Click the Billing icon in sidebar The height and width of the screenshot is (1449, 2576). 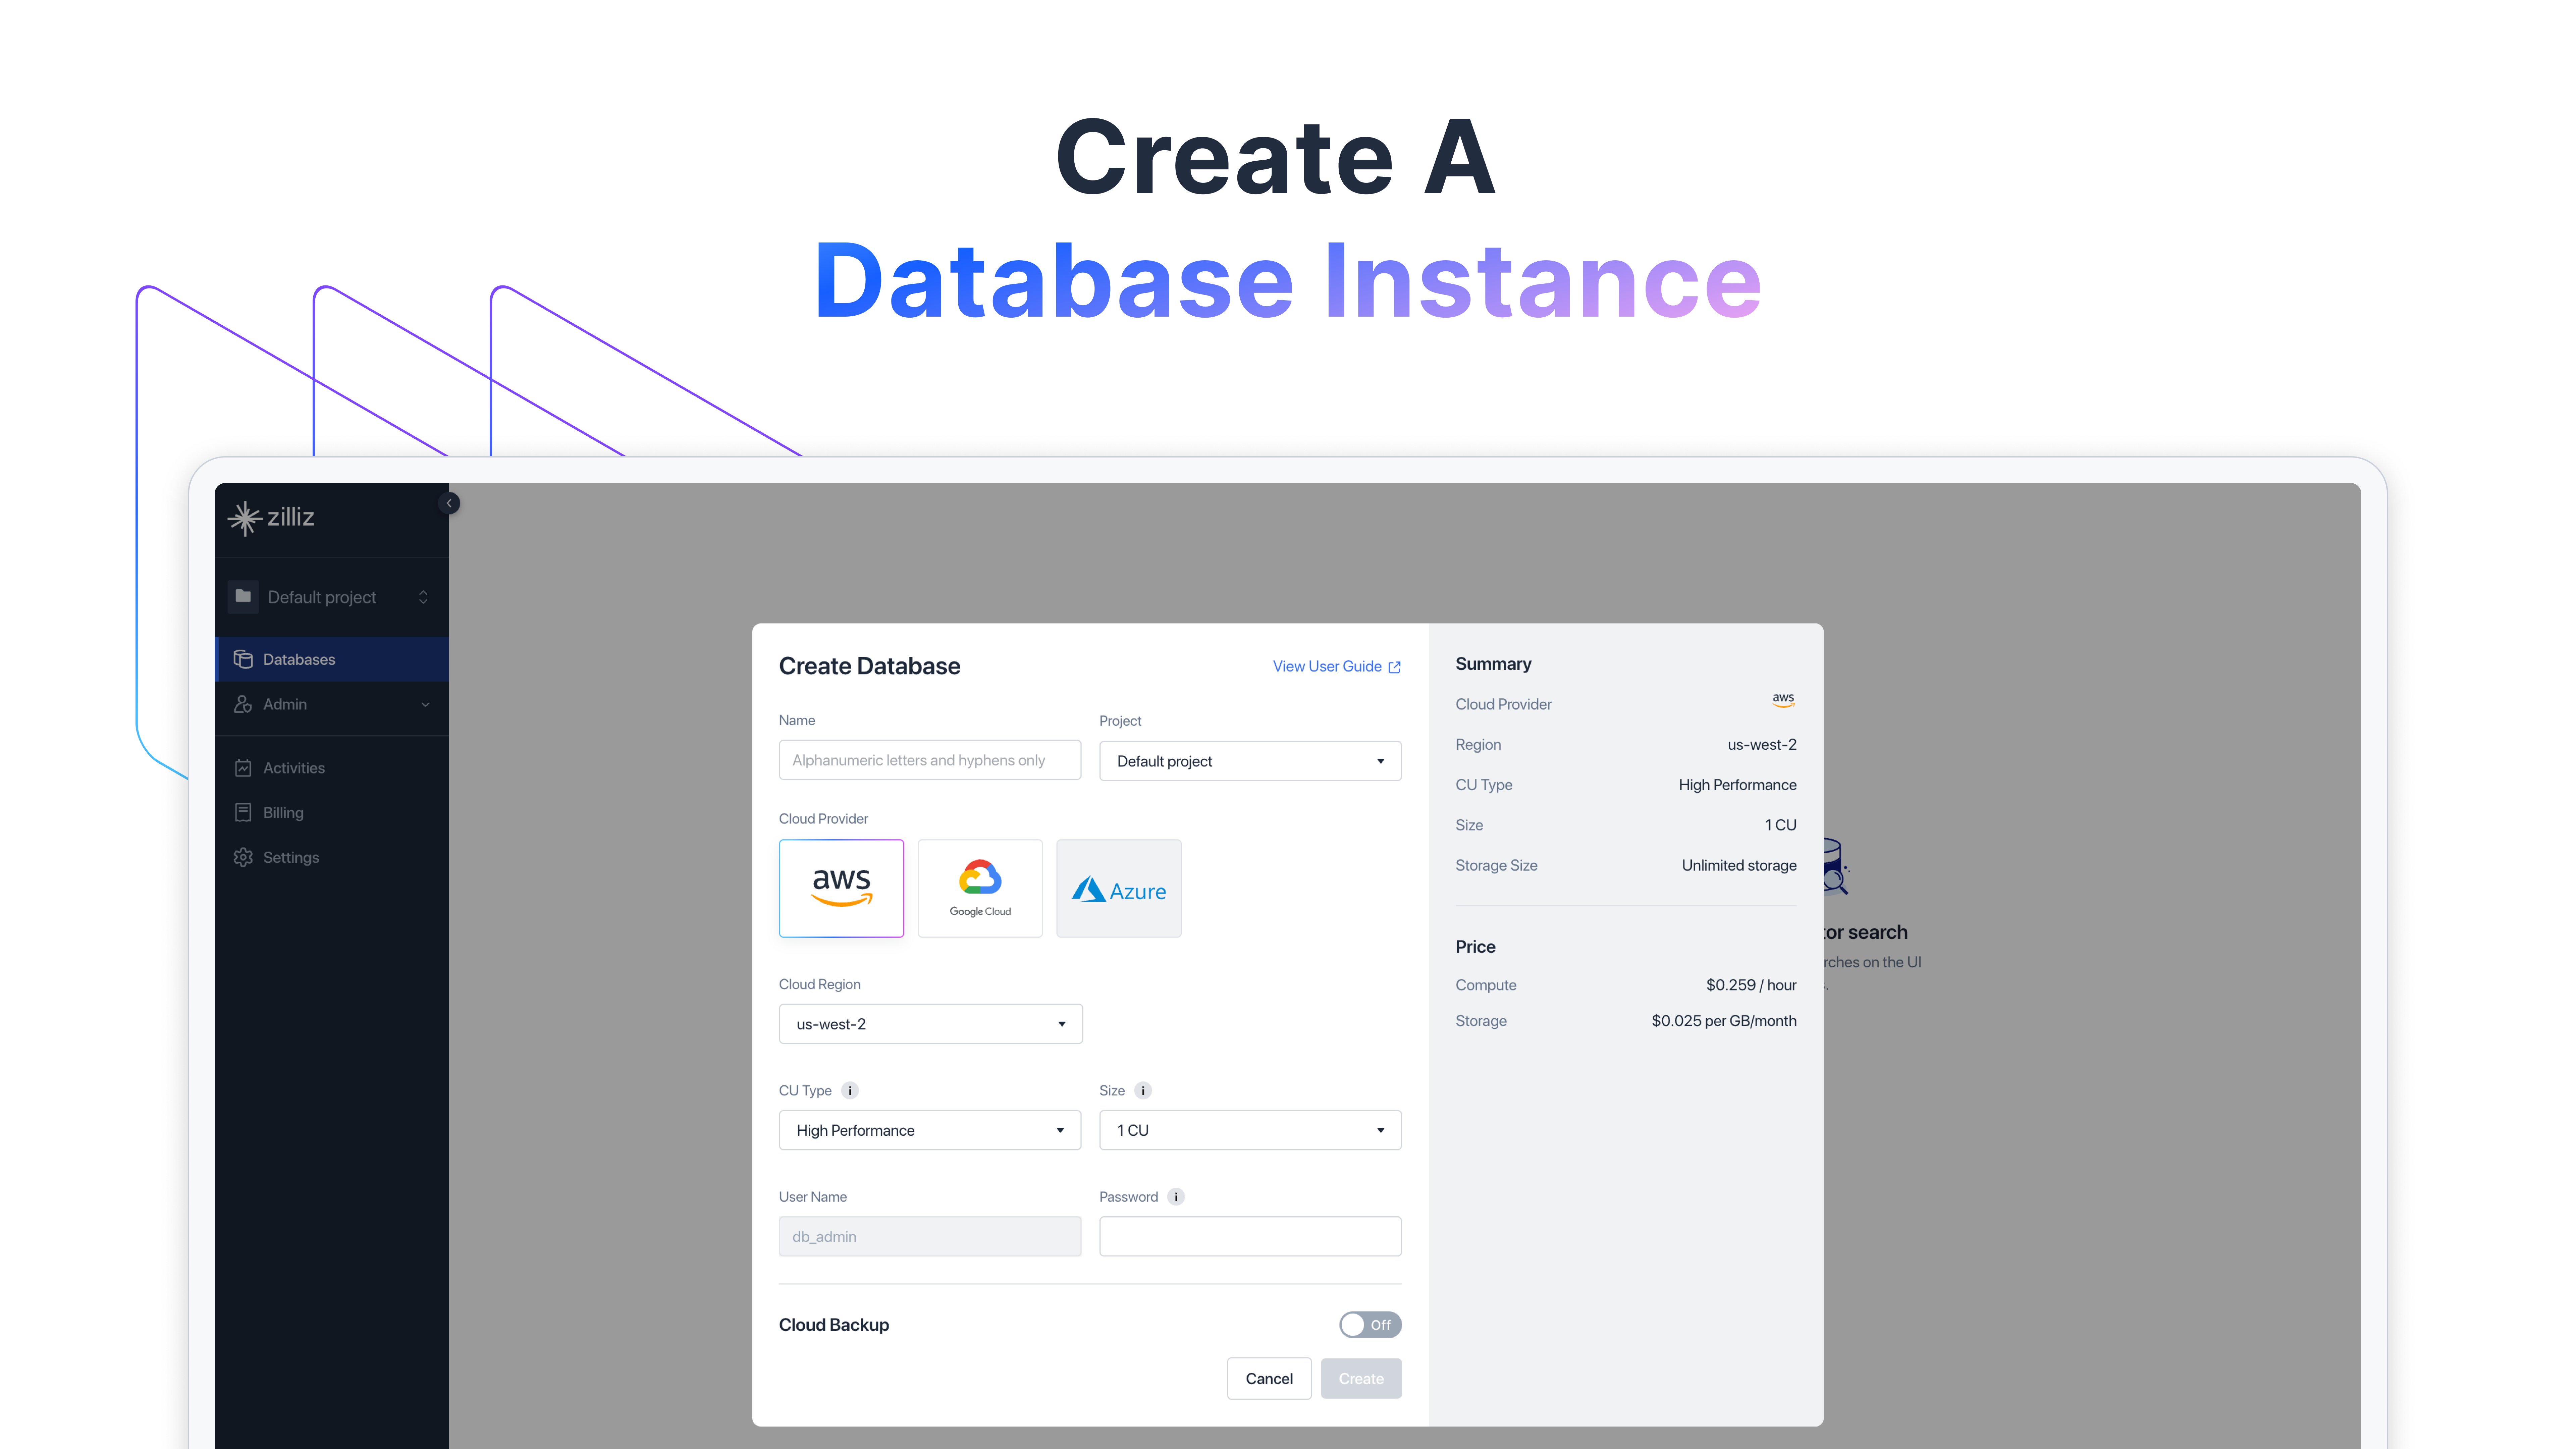click(243, 812)
